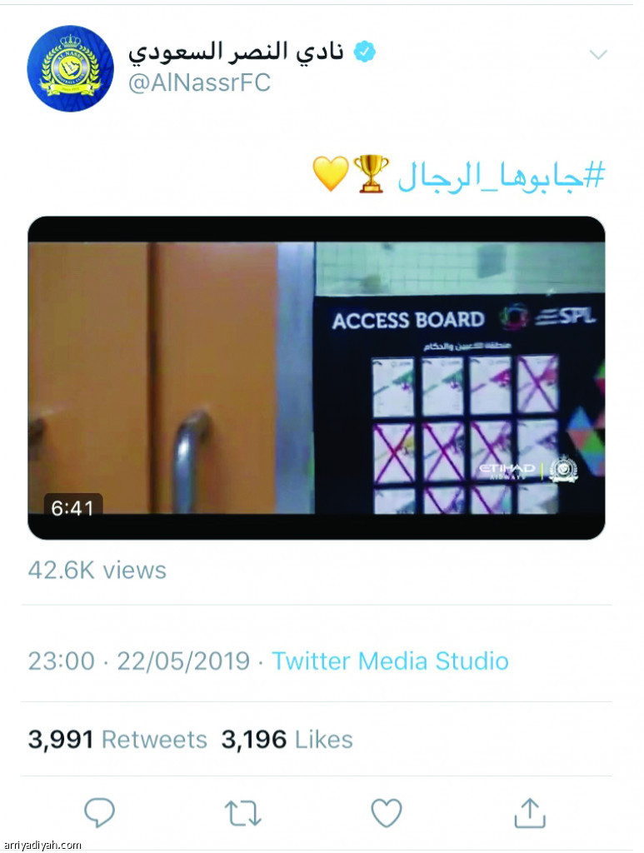Like the tweet with heart icon

[x=387, y=813]
